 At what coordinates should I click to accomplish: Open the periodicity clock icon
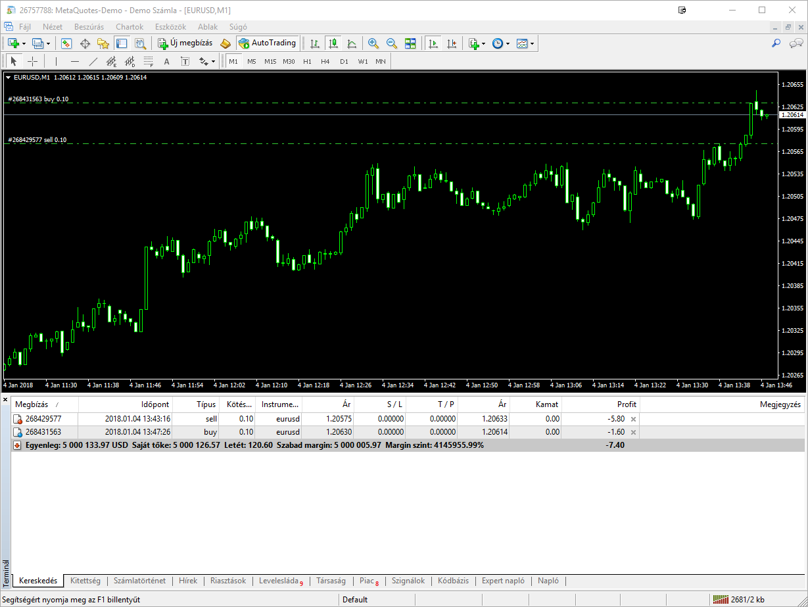coord(498,43)
